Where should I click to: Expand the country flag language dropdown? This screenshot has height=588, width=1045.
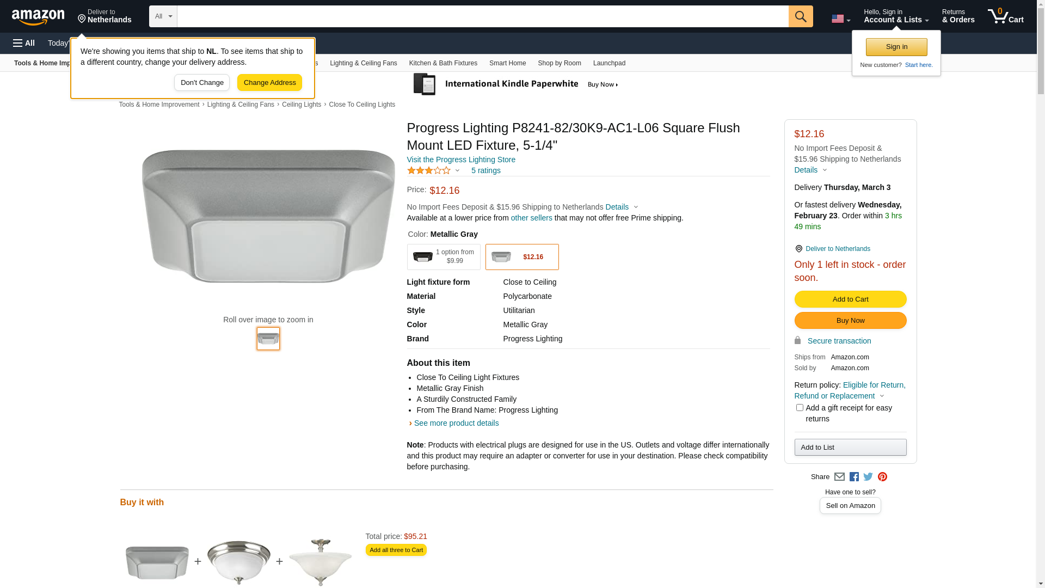(840, 19)
